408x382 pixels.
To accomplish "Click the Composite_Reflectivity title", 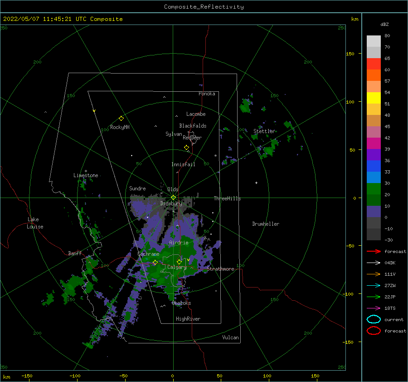I will click(204, 7).
